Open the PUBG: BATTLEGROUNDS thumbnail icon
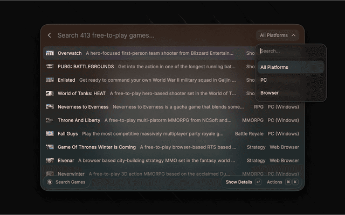345x215 pixels. click(50, 67)
